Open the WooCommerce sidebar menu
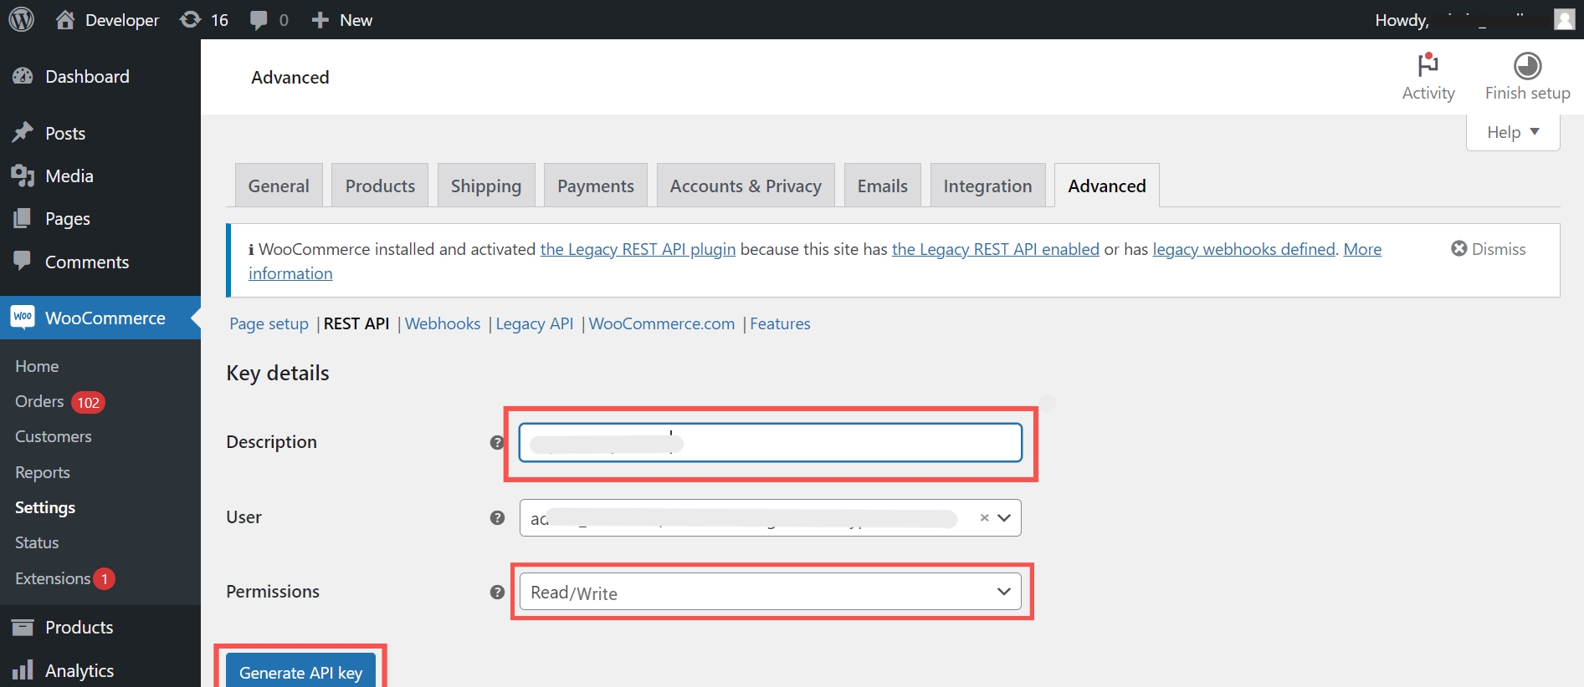This screenshot has width=1584, height=687. click(x=100, y=318)
